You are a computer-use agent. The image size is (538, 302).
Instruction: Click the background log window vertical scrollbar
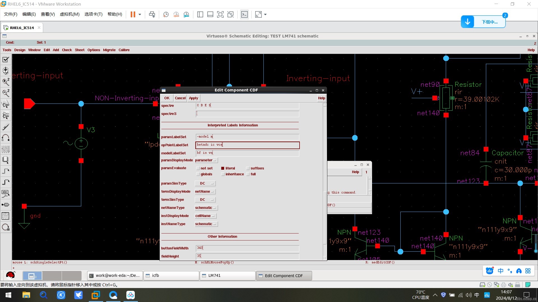pos(370,185)
